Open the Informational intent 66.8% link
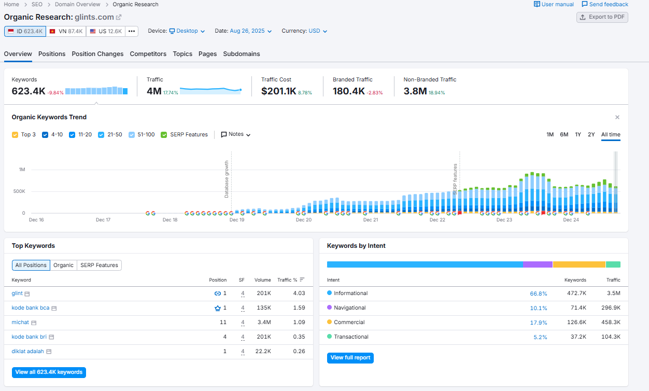 (539, 293)
